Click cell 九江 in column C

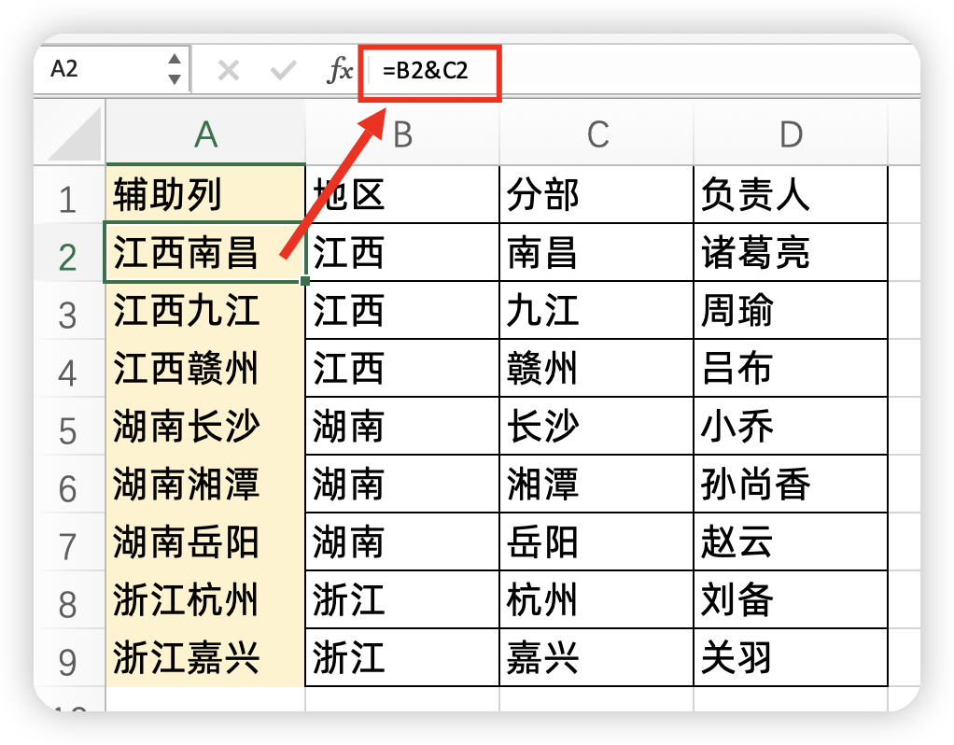596,310
